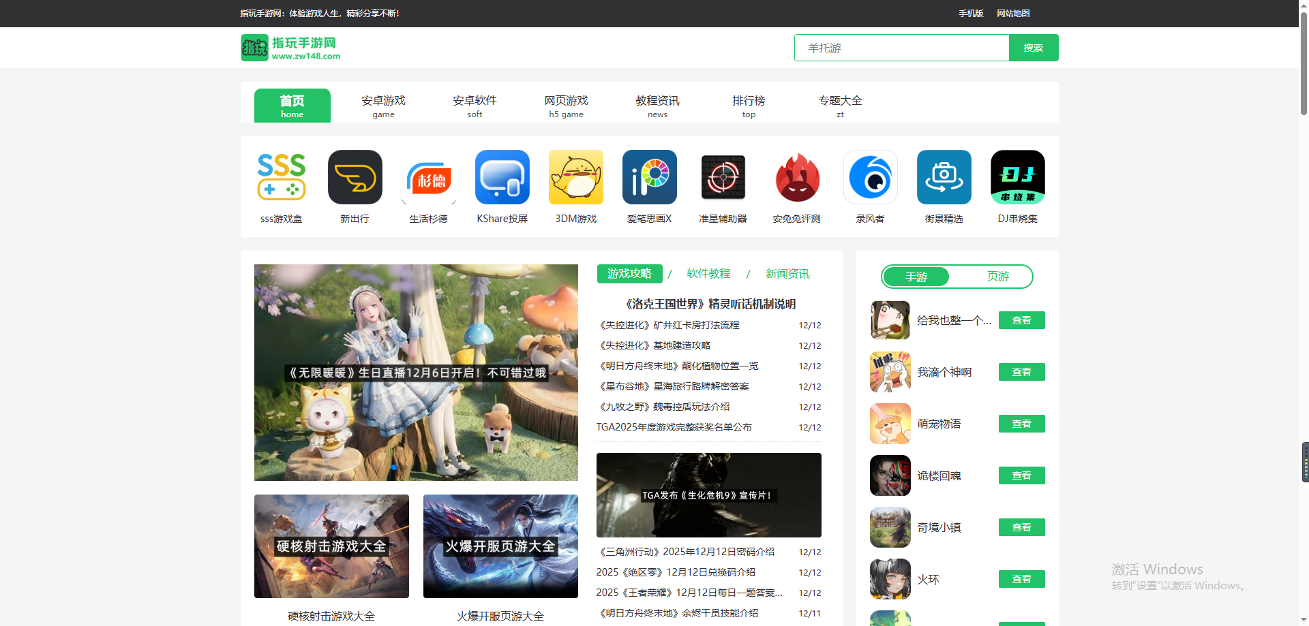Open the 硬核射击游戏大全 thumbnail

(x=331, y=546)
